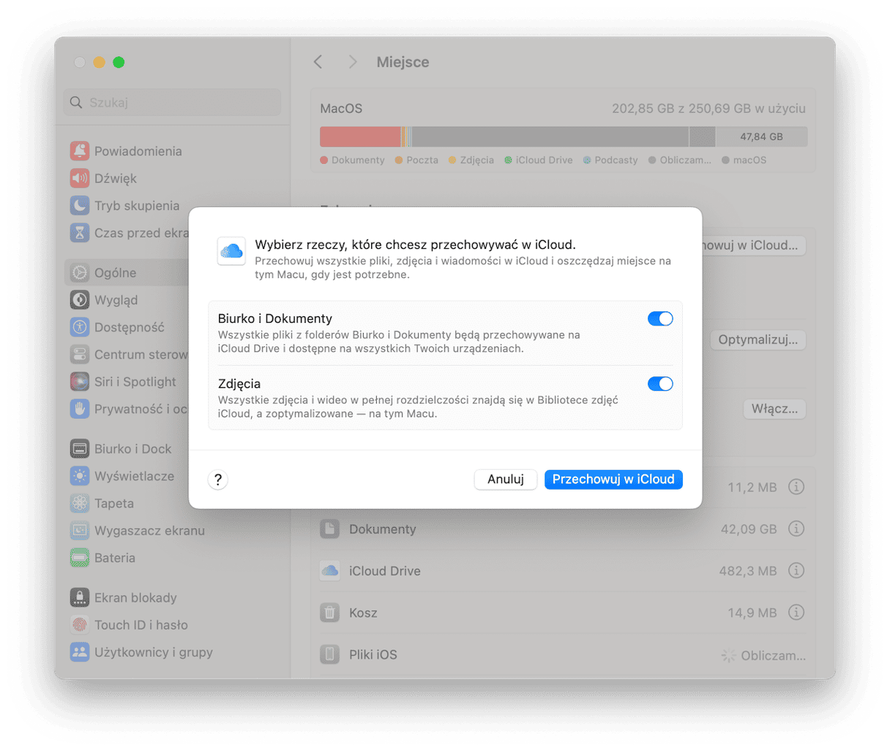Click the Bateria icon
Screen dimensions: 890x751
click(x=80, y=558)
